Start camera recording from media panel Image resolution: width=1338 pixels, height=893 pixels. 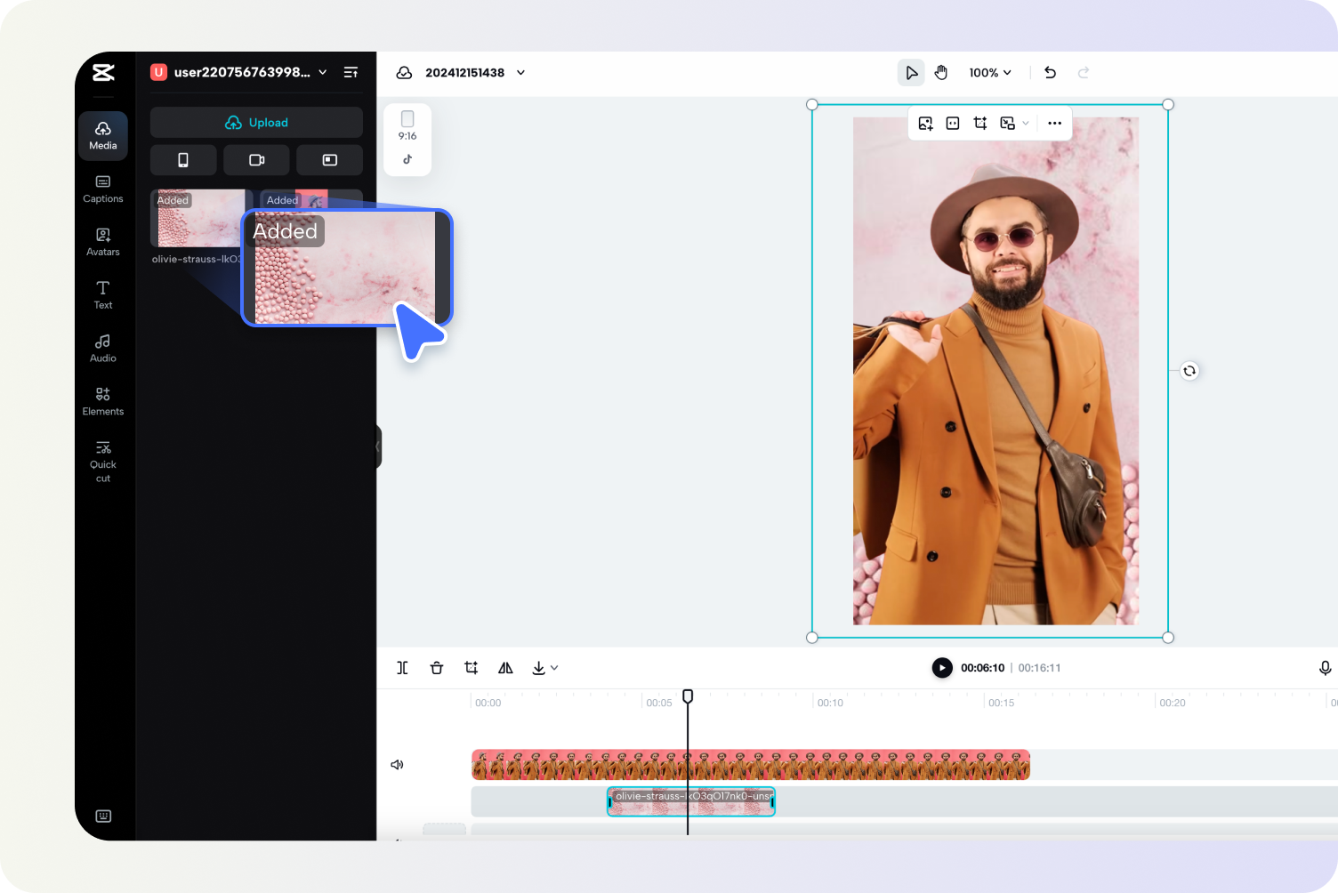pyautogui.click(x=256, y=160)
